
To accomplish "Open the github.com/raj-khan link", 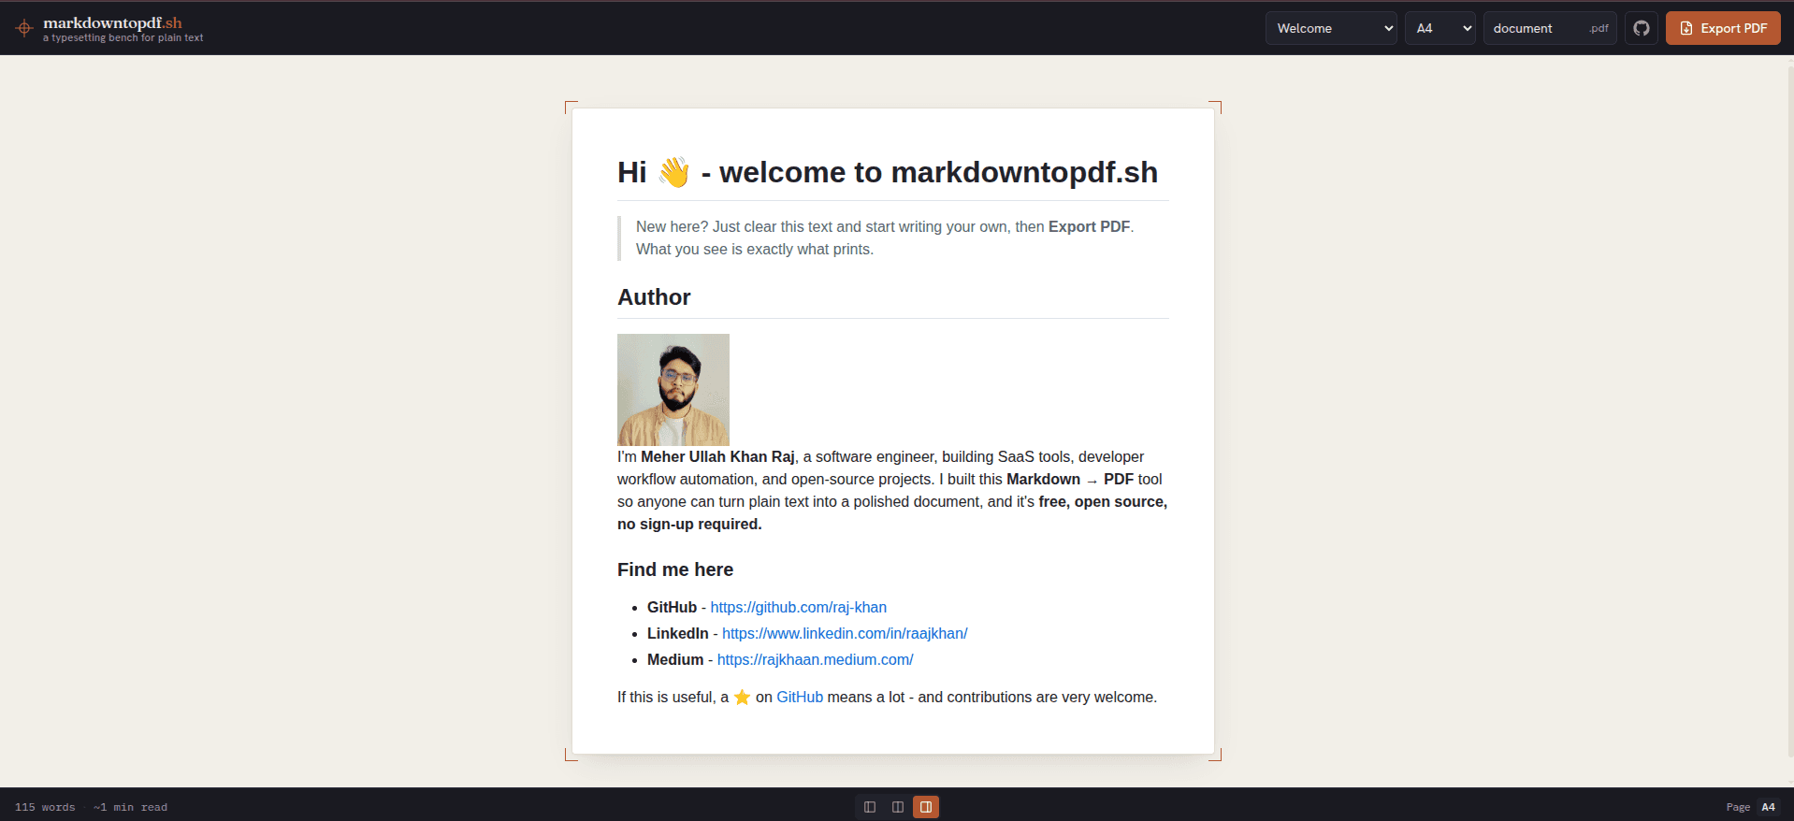I will coord(798,608).
